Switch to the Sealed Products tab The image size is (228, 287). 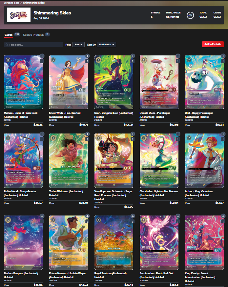34,34
